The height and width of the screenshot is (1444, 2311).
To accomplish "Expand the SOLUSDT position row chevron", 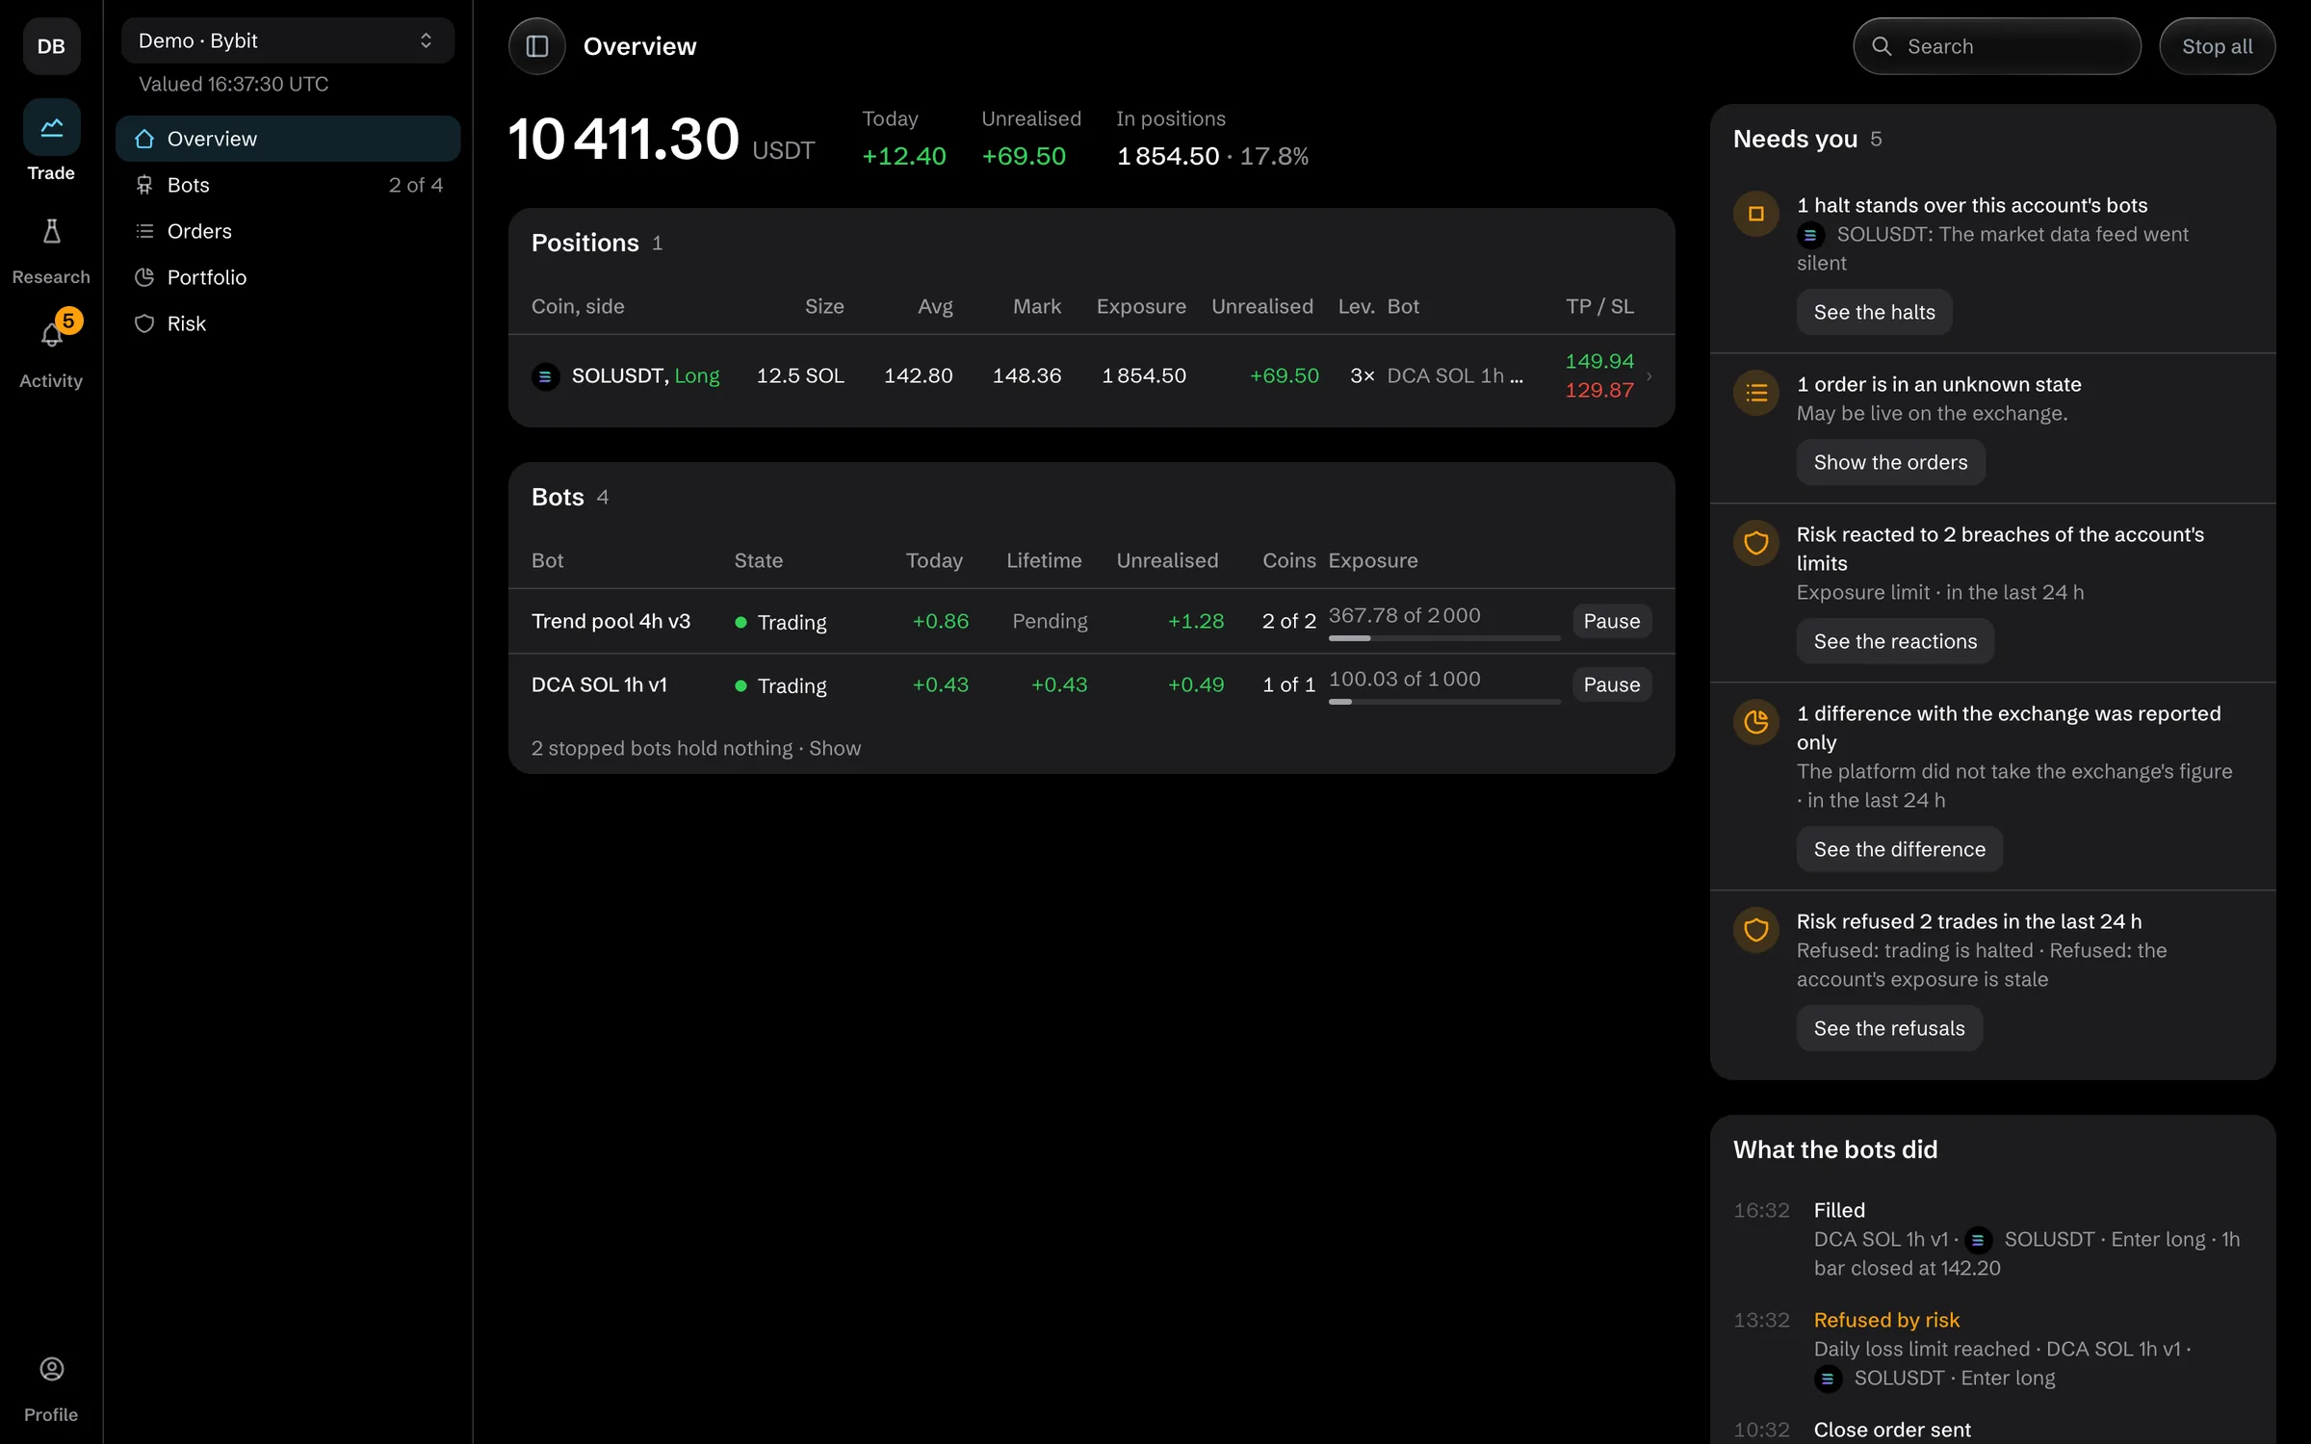I will (1649, 376).
